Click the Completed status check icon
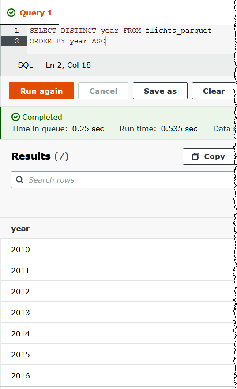 15,117
